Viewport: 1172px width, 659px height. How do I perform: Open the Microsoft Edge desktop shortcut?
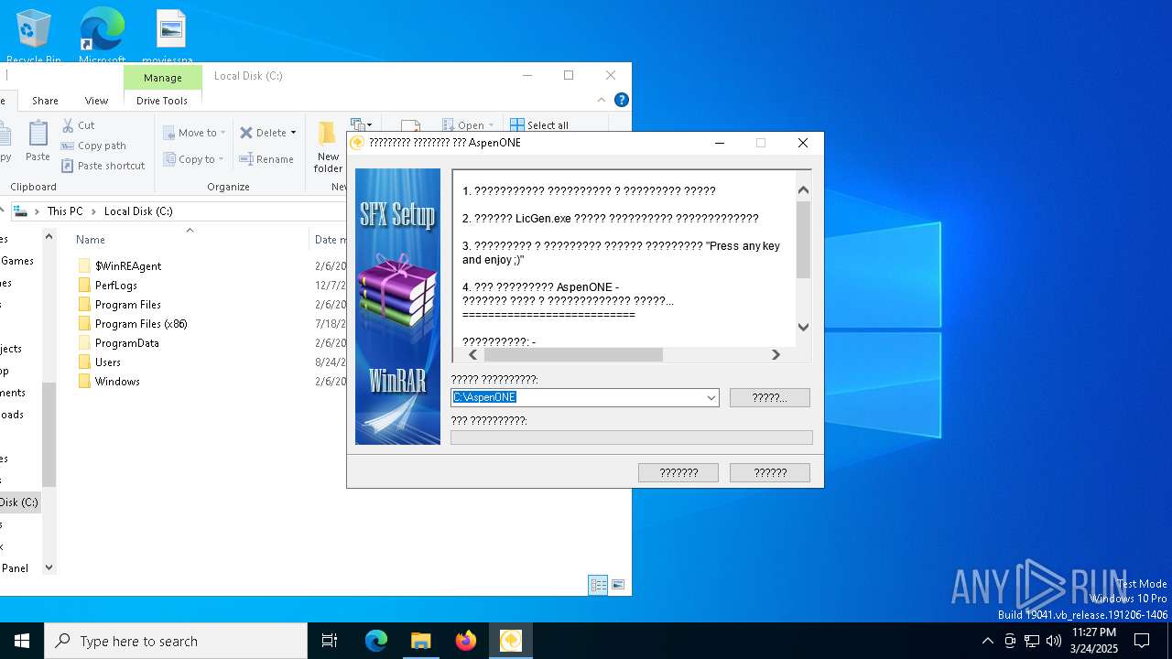(x=102, y=37)
